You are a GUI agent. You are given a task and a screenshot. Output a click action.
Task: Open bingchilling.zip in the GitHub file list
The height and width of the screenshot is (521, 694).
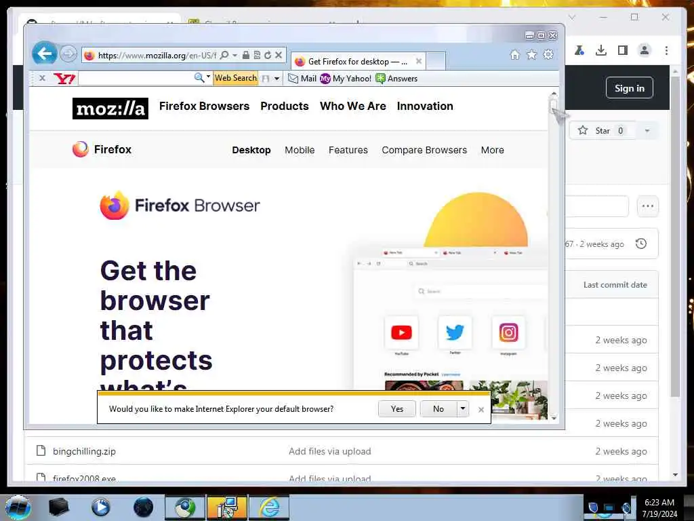click(84, 451)
